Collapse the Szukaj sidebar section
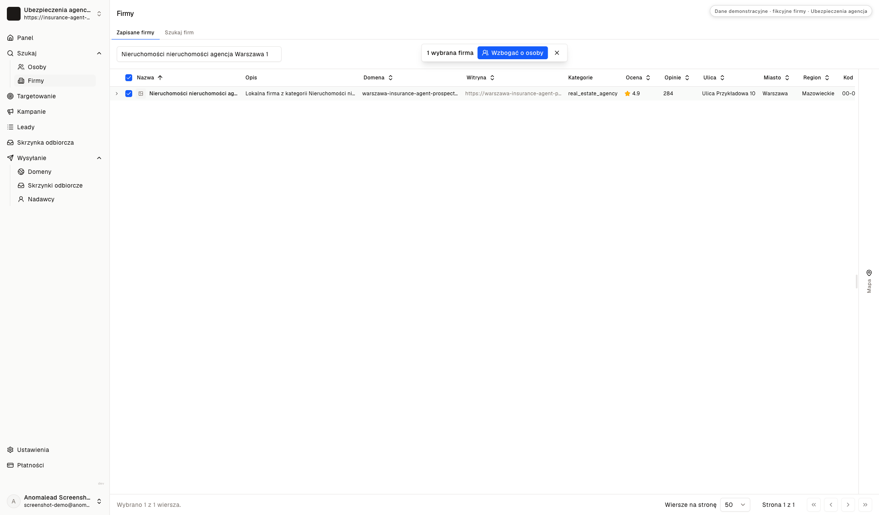Viewport: 879px width, 515px height. click(x=99, y=53)
